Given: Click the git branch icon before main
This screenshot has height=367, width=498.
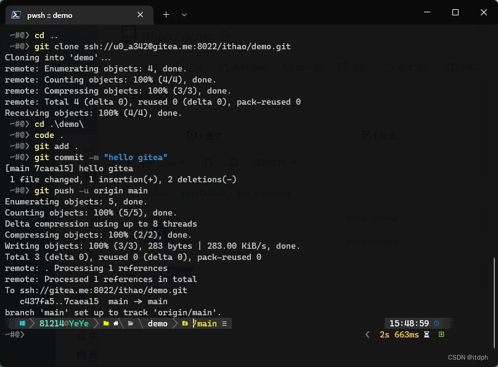Looking at the screenshot, I should [194, 323].
